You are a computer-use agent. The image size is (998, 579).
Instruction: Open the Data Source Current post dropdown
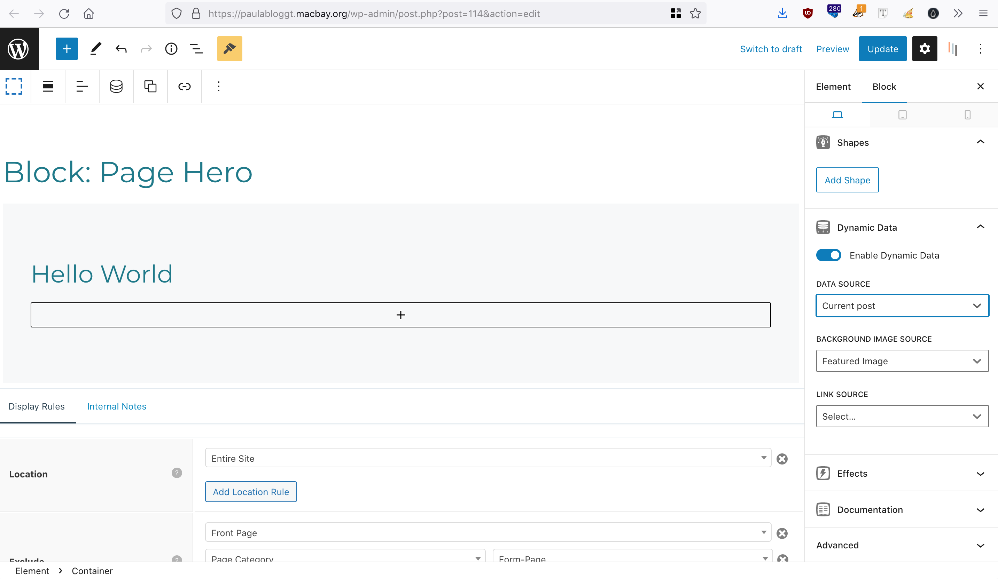pyautogui.click(x=902, y=306)
